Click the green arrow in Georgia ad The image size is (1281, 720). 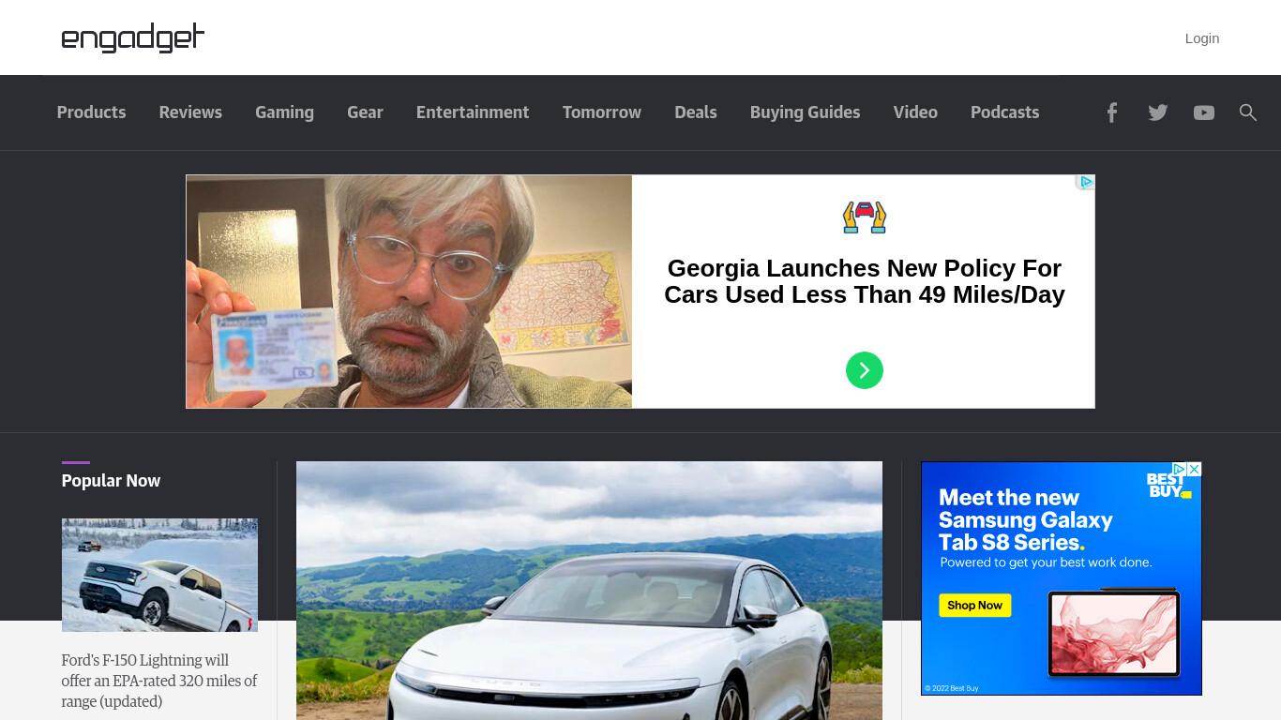(x=865, y=370)
